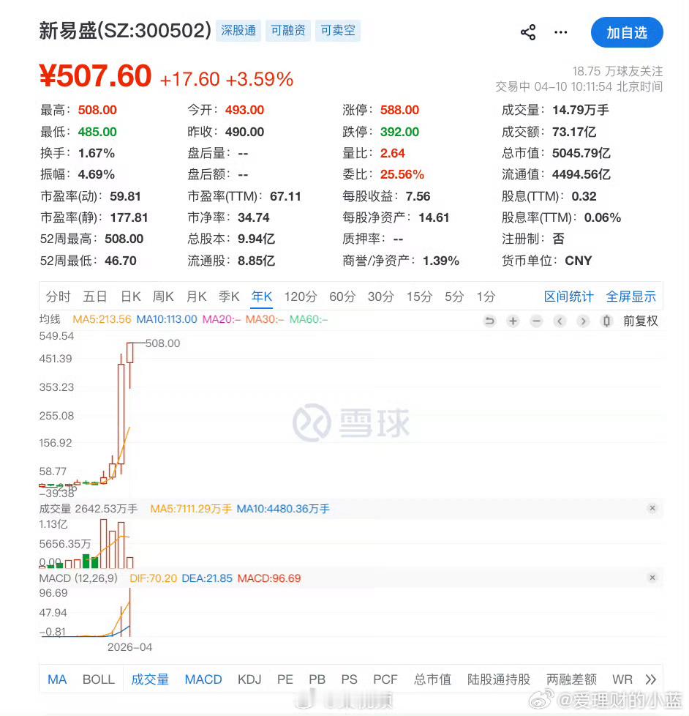Image resolution: width=689 pixels, height=716 pixels.
Task: Click the chart reset/undo arrow icon
Action: 489,321
